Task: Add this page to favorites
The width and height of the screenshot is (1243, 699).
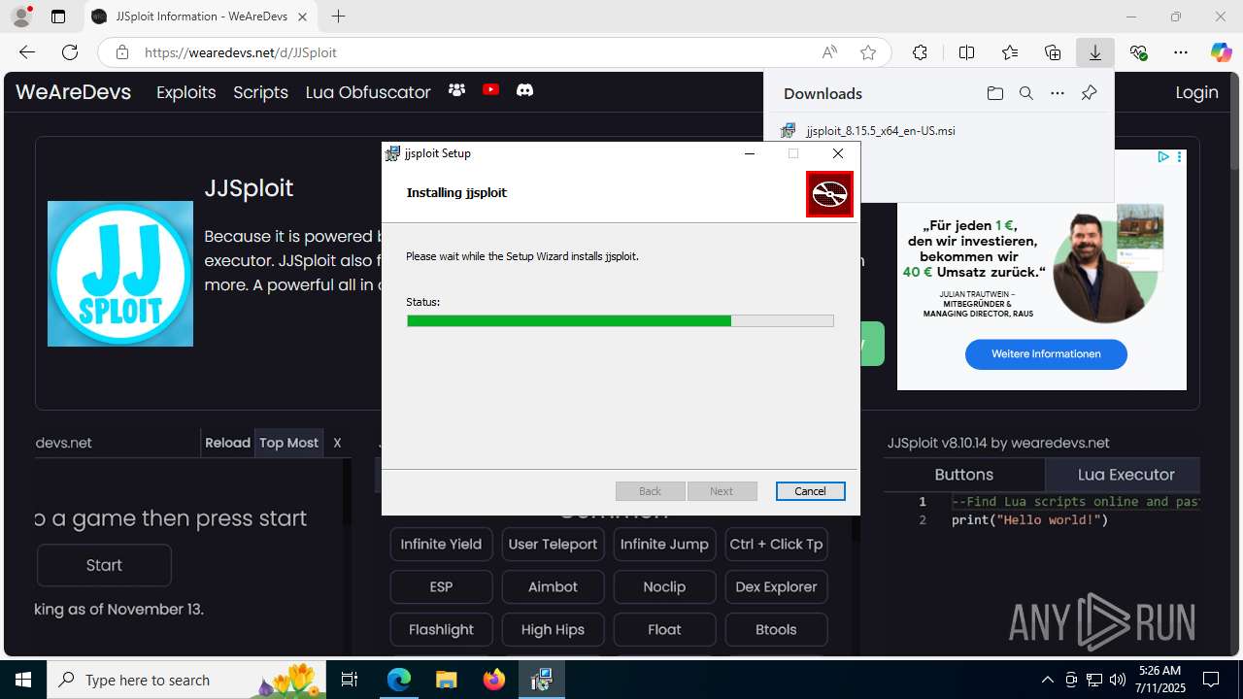Action: tap(868, 52)
